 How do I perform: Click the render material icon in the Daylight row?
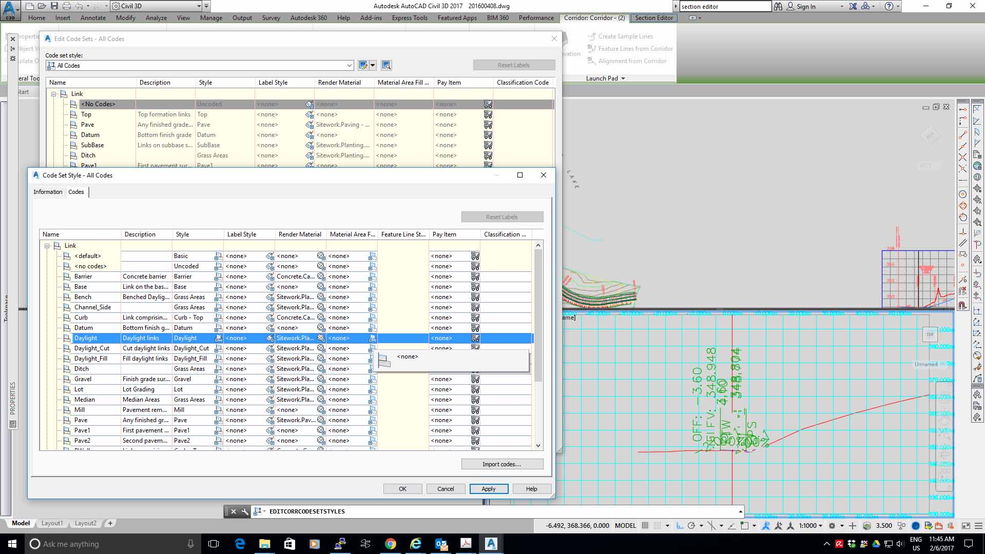321,338
